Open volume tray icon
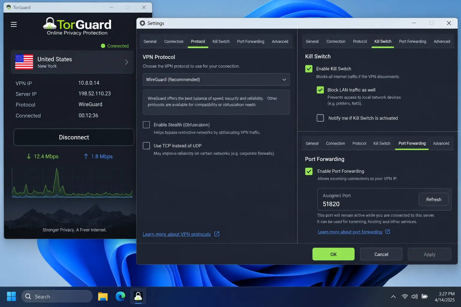The width and height of the screenshot is (461, 307). pos(414,297)
